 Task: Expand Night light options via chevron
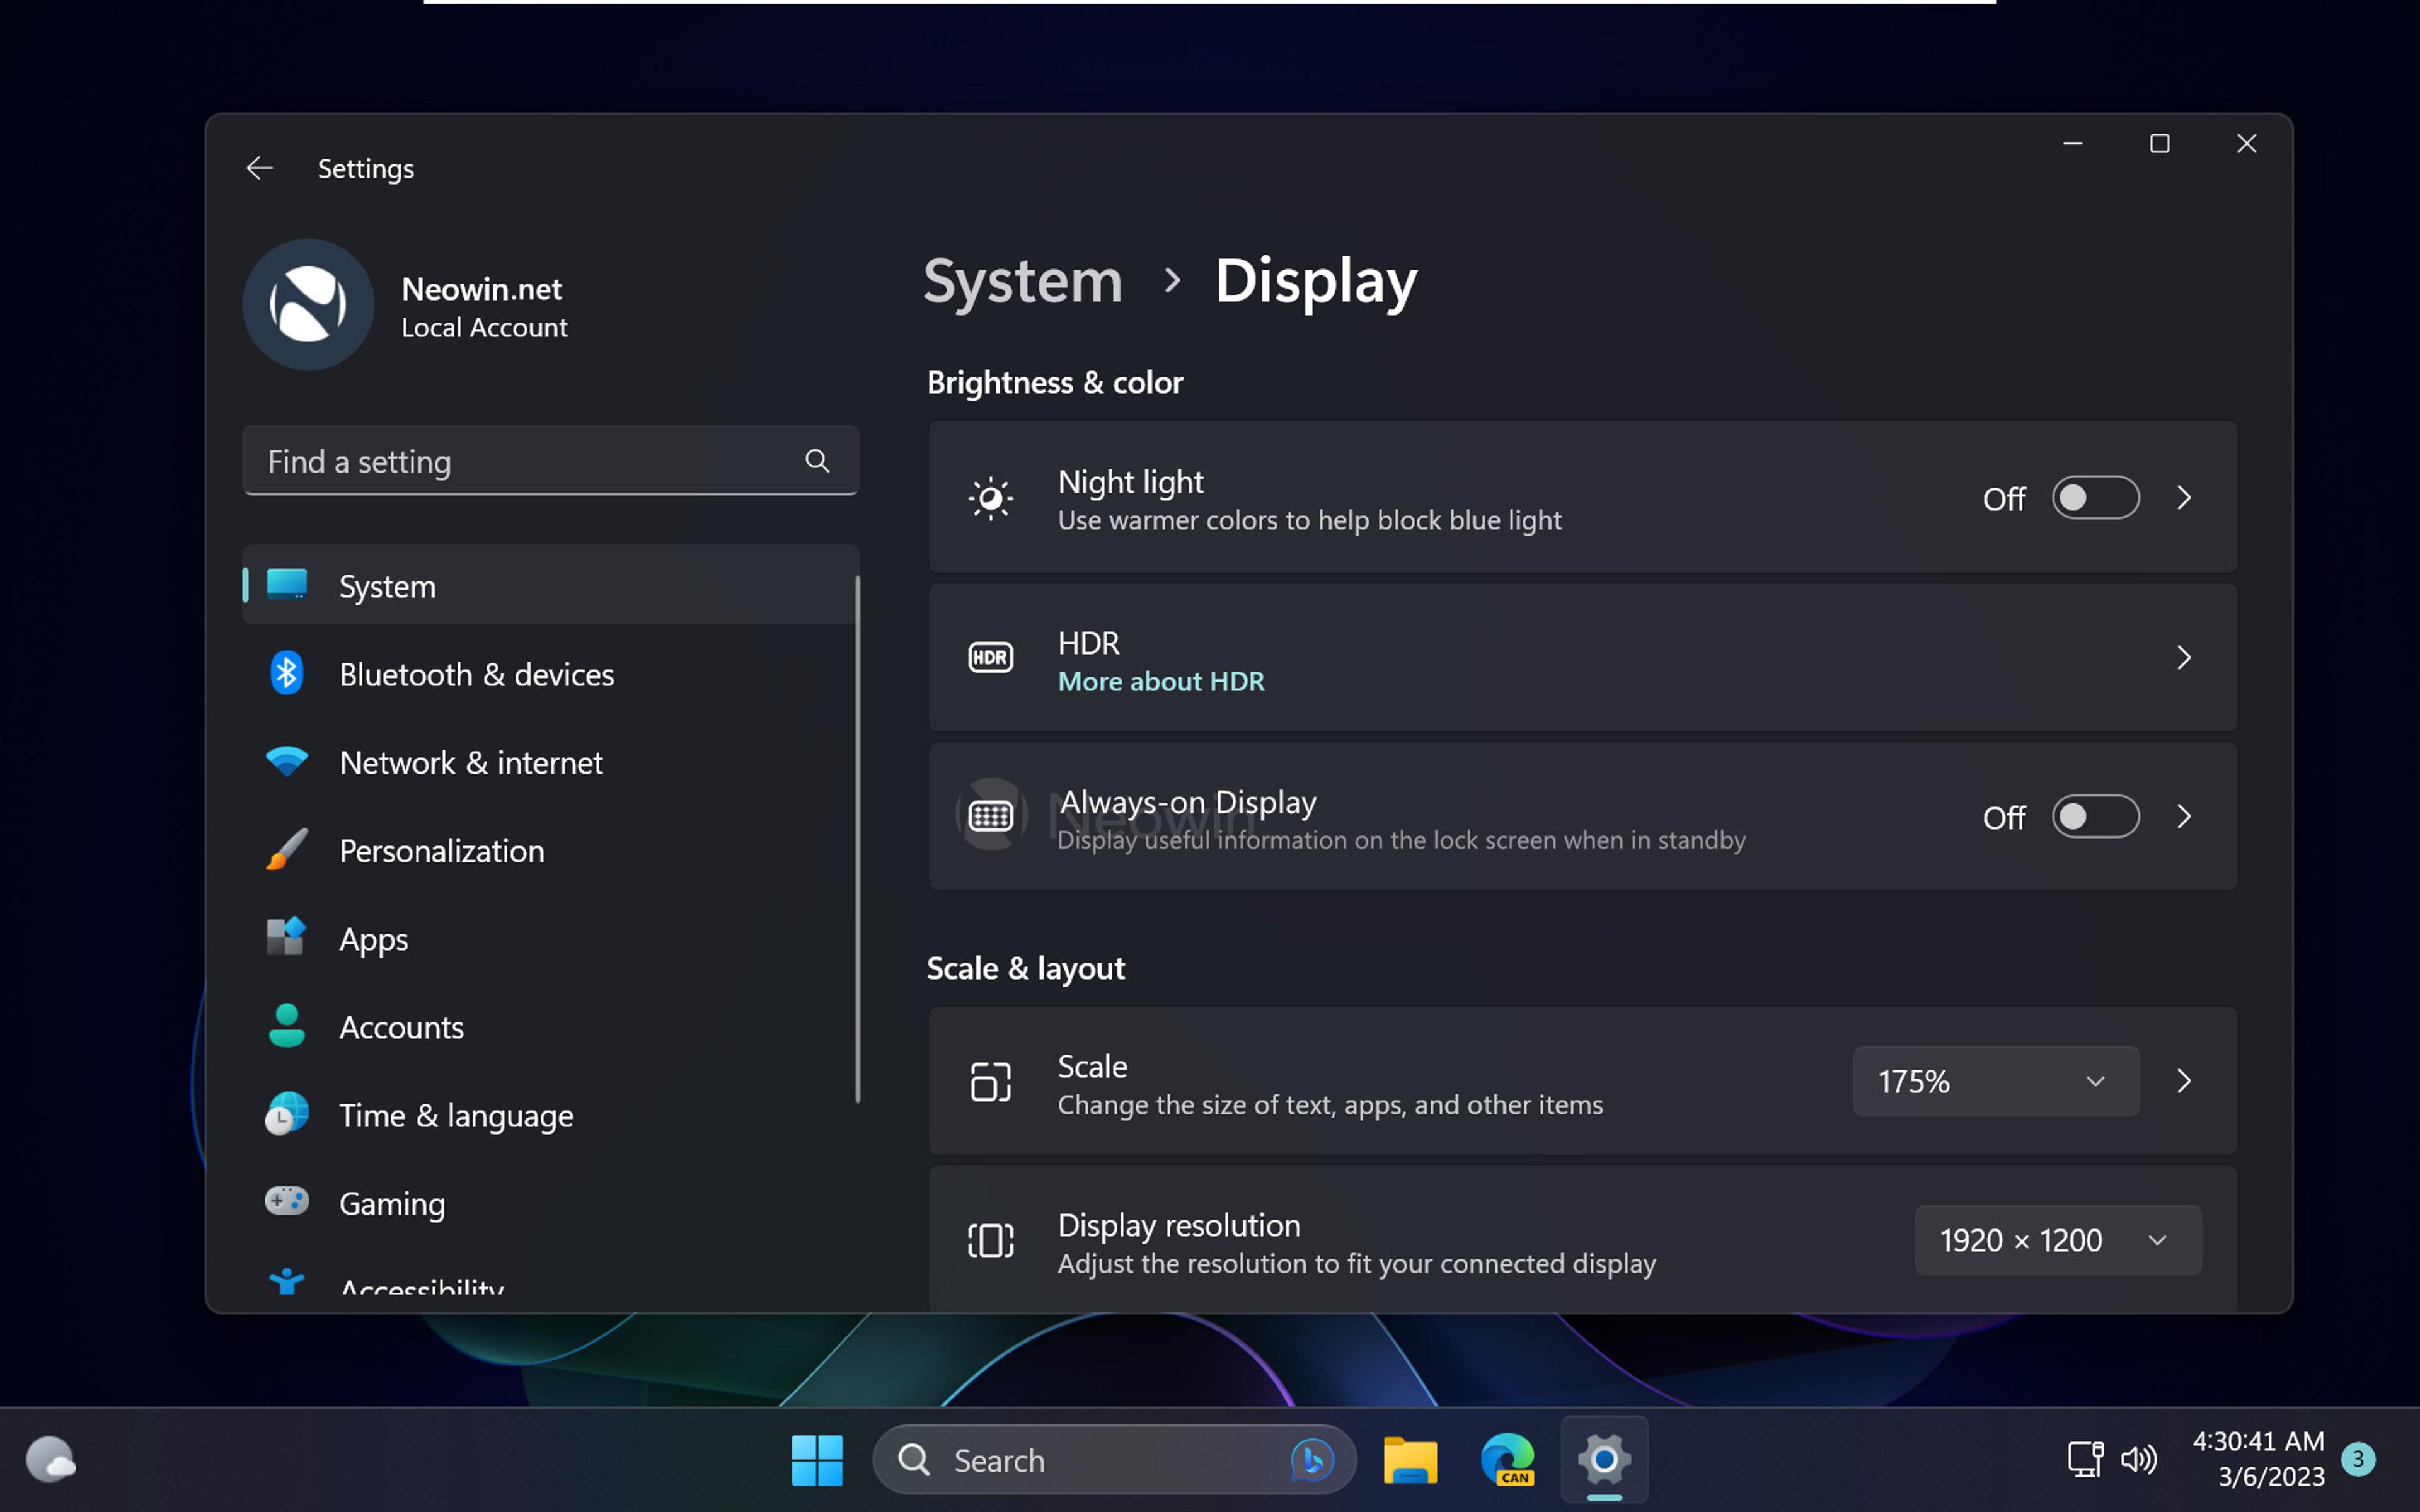(x=2184, y=498)
